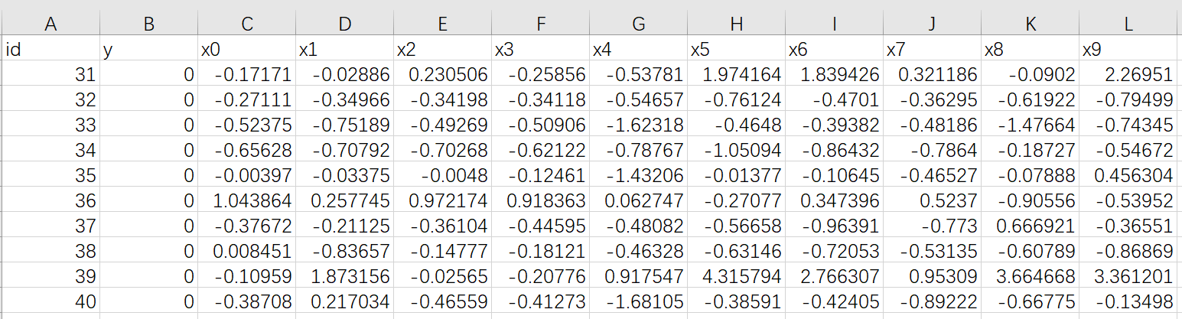Click cell containing 0.008451
This screenshot has width=1182, height=319.
point(246,252)
